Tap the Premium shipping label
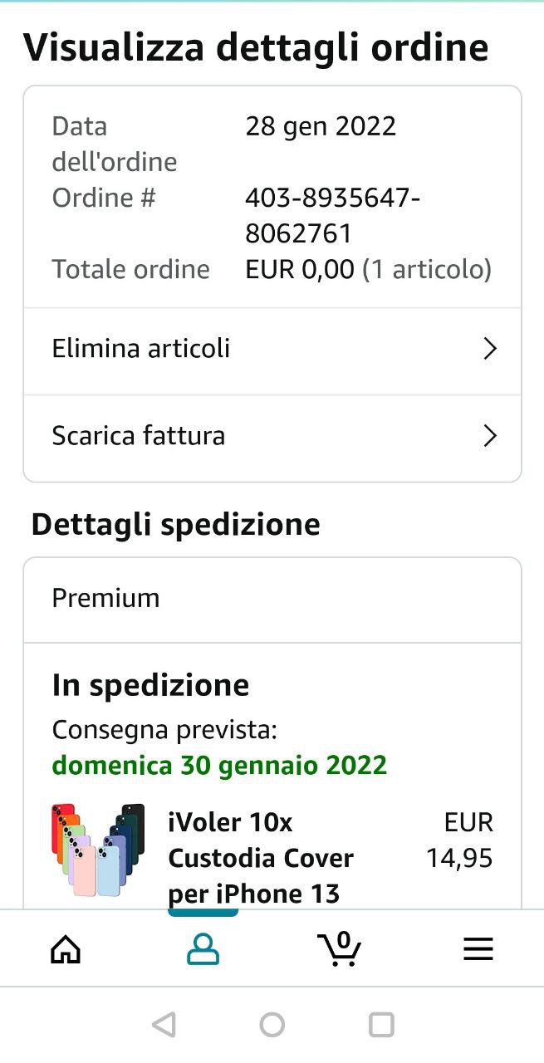The height and width of the screenshot is (1063, 544). click(x=105, y=598)
